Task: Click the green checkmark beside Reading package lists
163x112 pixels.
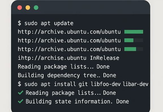Action: pyautogui.click(x=21, y=93)
